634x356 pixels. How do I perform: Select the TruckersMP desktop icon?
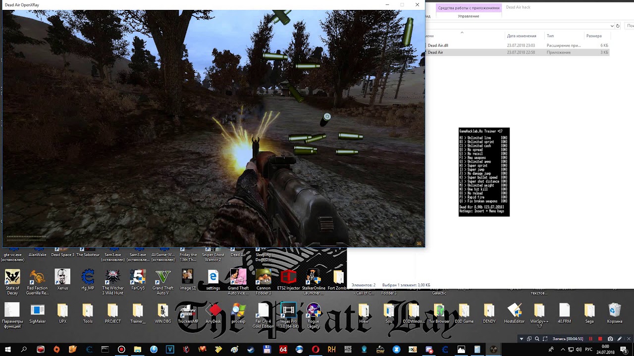tap(188, 313)
